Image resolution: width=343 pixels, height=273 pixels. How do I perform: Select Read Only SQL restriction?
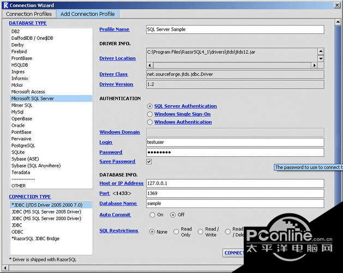pyautogui.click(x=176, y=232)
